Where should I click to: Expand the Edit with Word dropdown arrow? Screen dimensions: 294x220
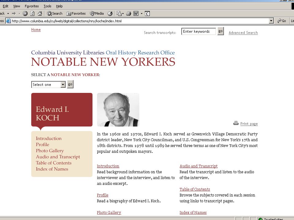point(141,13)
